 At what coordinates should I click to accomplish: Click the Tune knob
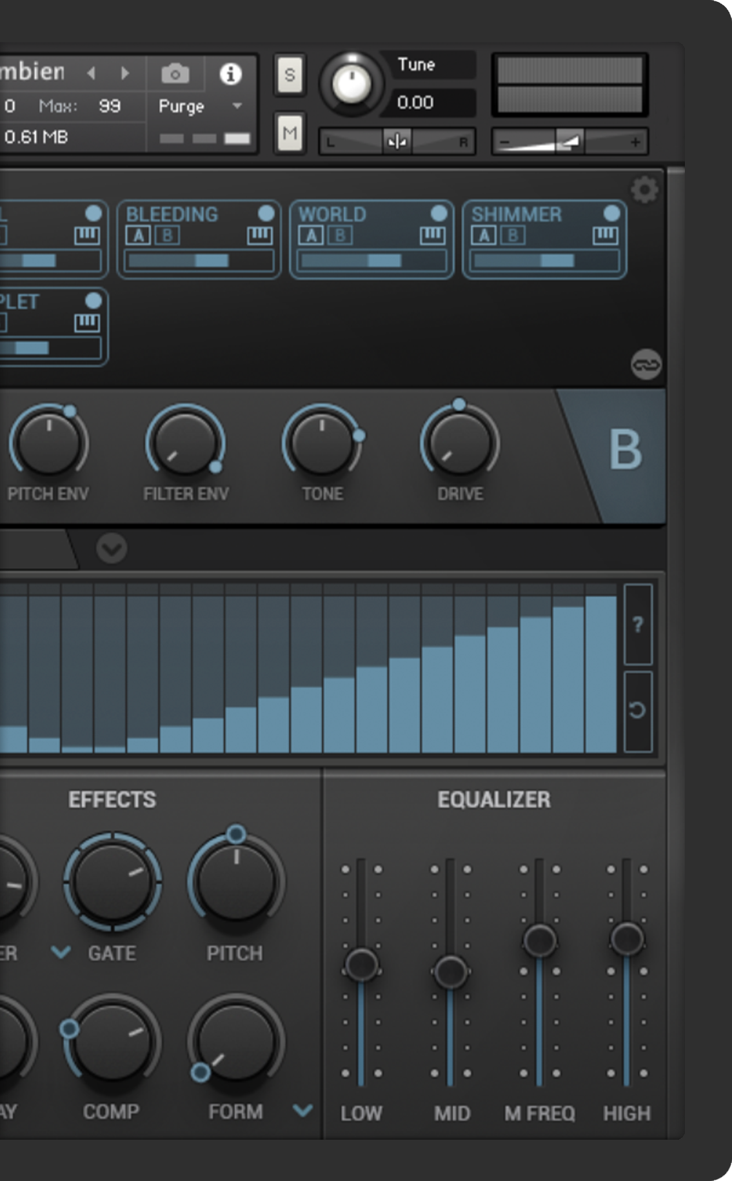click(351, 84)
